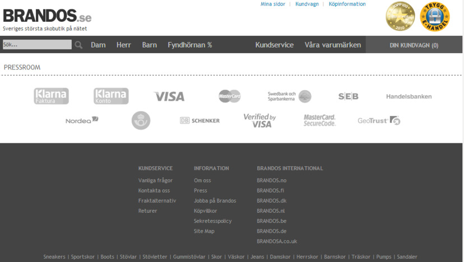Screen dimensions: 464x262
Task: Open the Site Map link
Action: tap(204, 231)
